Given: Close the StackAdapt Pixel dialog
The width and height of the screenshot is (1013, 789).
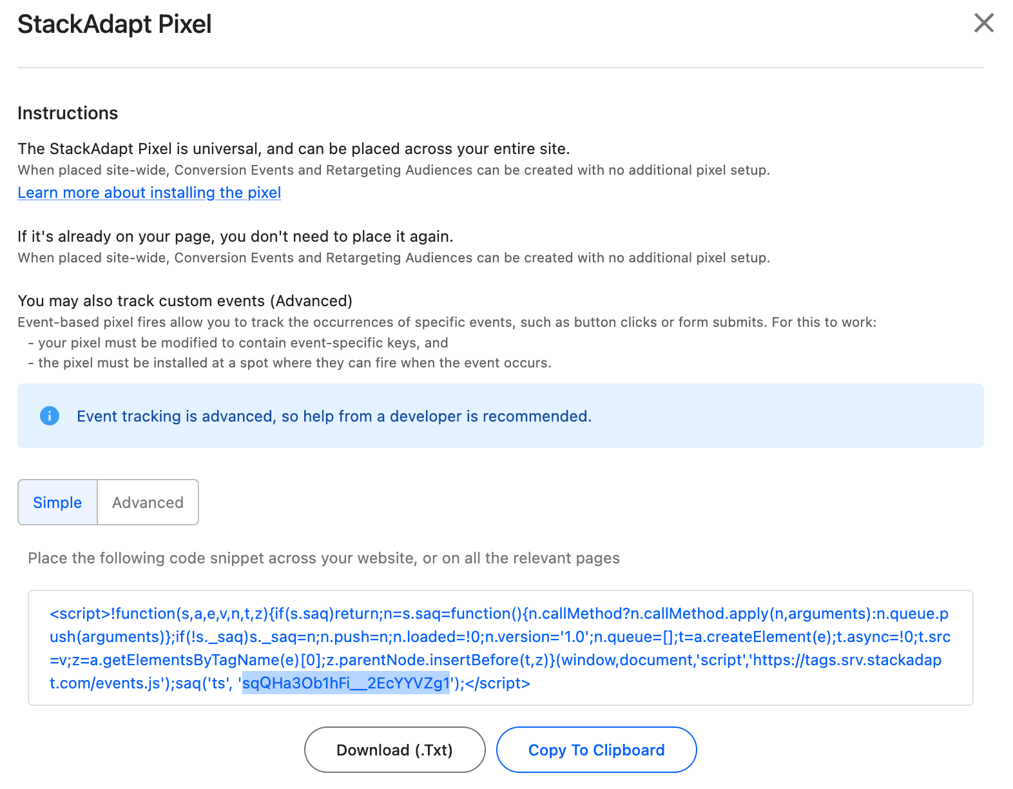Looking at the screenshot, I should pyautogui.click(x=983, y=23).
